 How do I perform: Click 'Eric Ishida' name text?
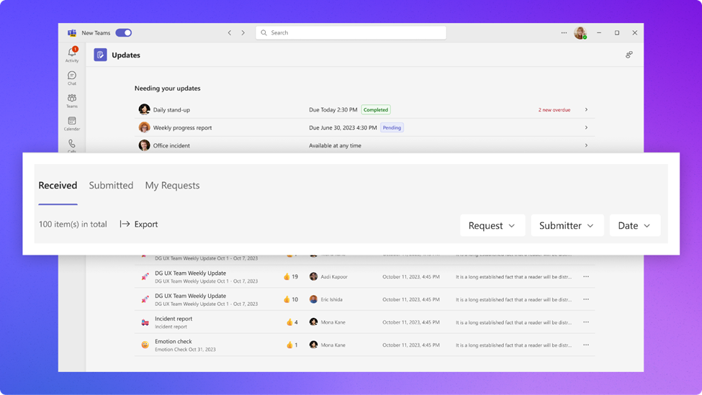click(331, 299)
